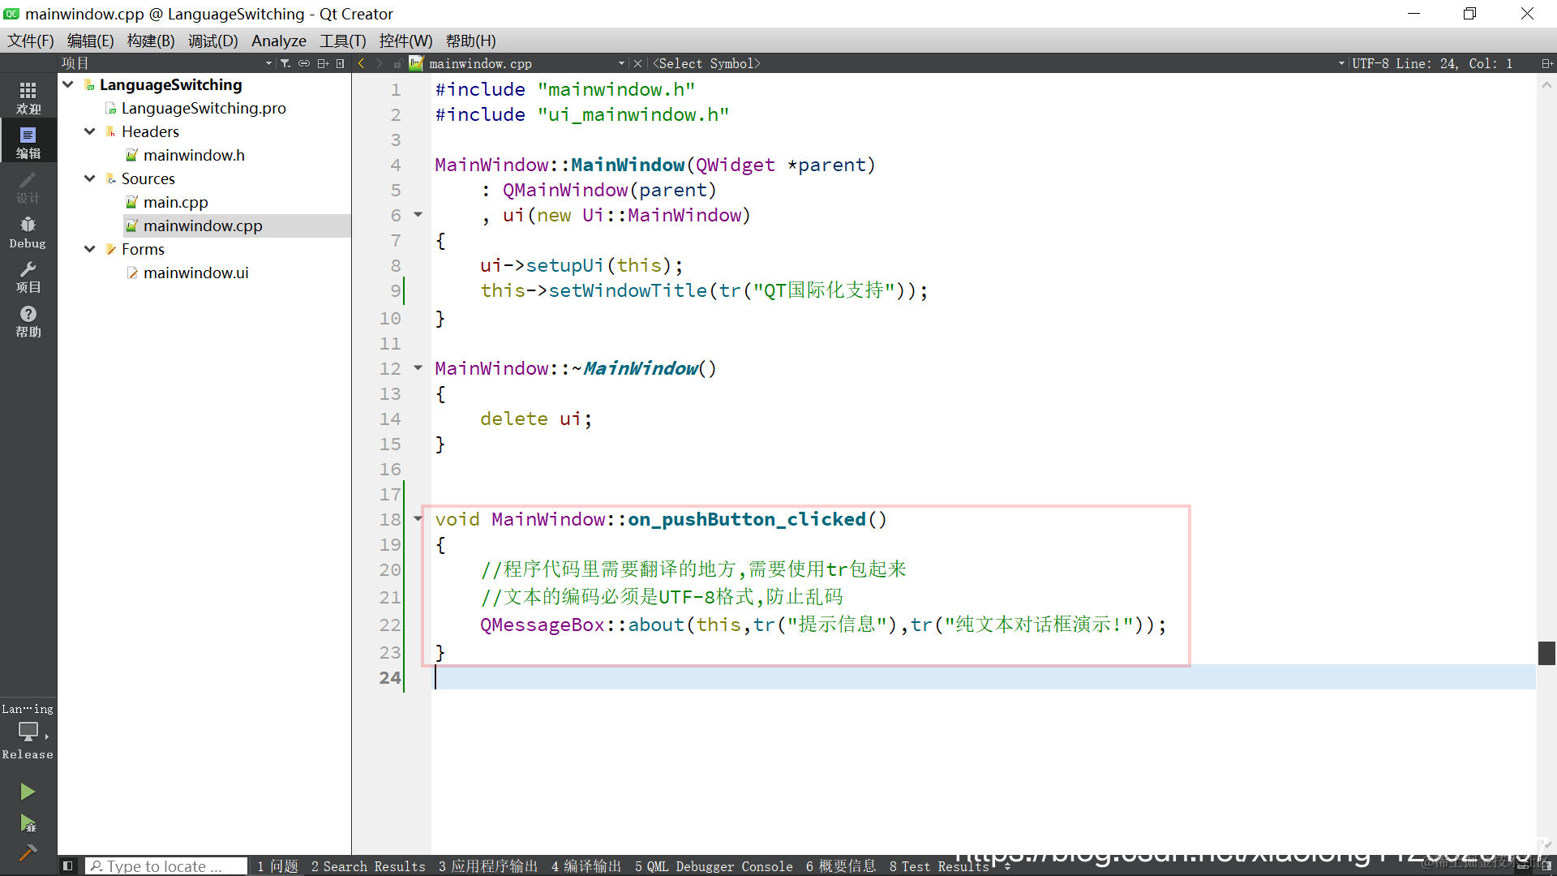Filter the project tree using funnel icon
The width and height of the screenshot is (1557, 876).
click(x=285, y=63)
